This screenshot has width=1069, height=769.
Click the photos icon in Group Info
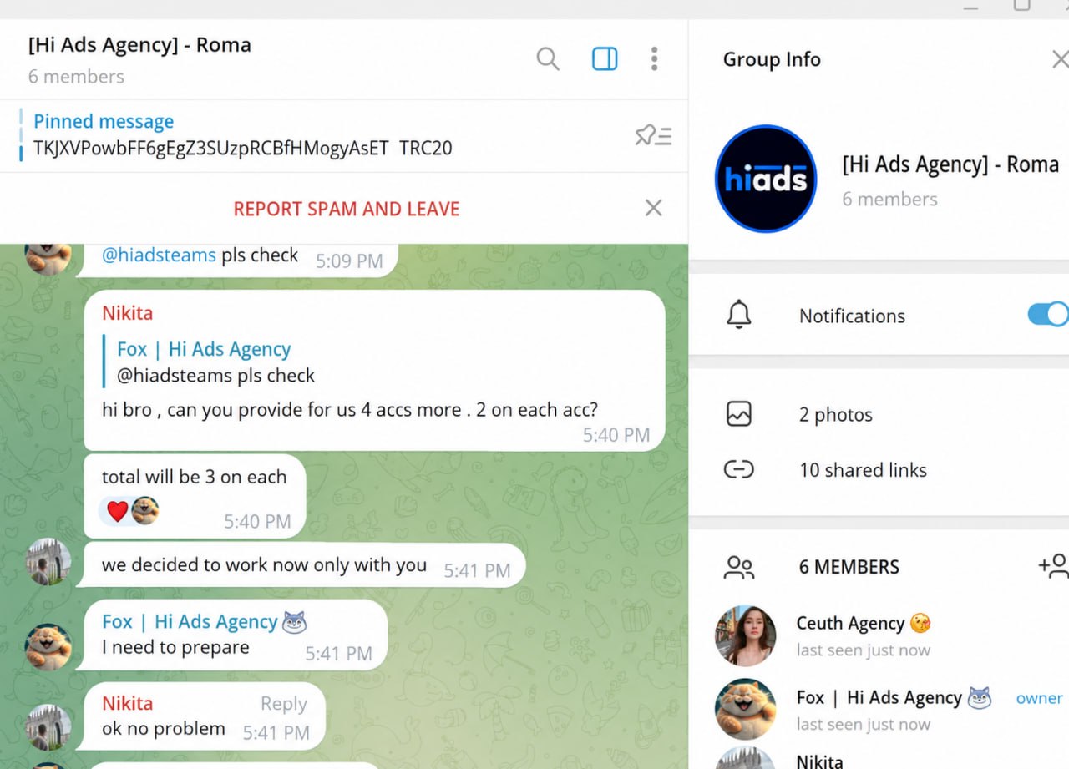click(739, 414)
